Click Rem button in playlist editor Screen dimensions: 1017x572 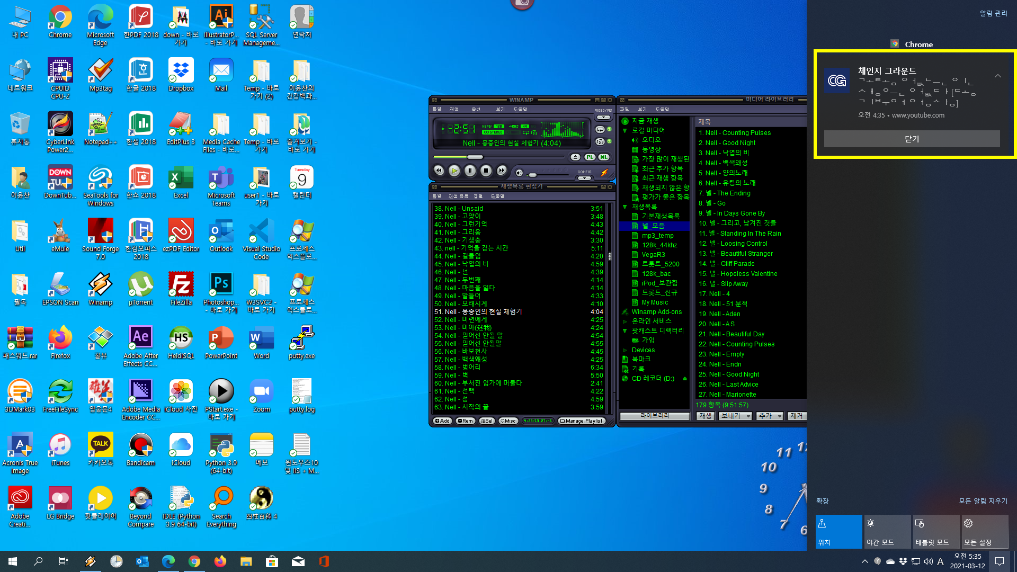coord(466,421)
